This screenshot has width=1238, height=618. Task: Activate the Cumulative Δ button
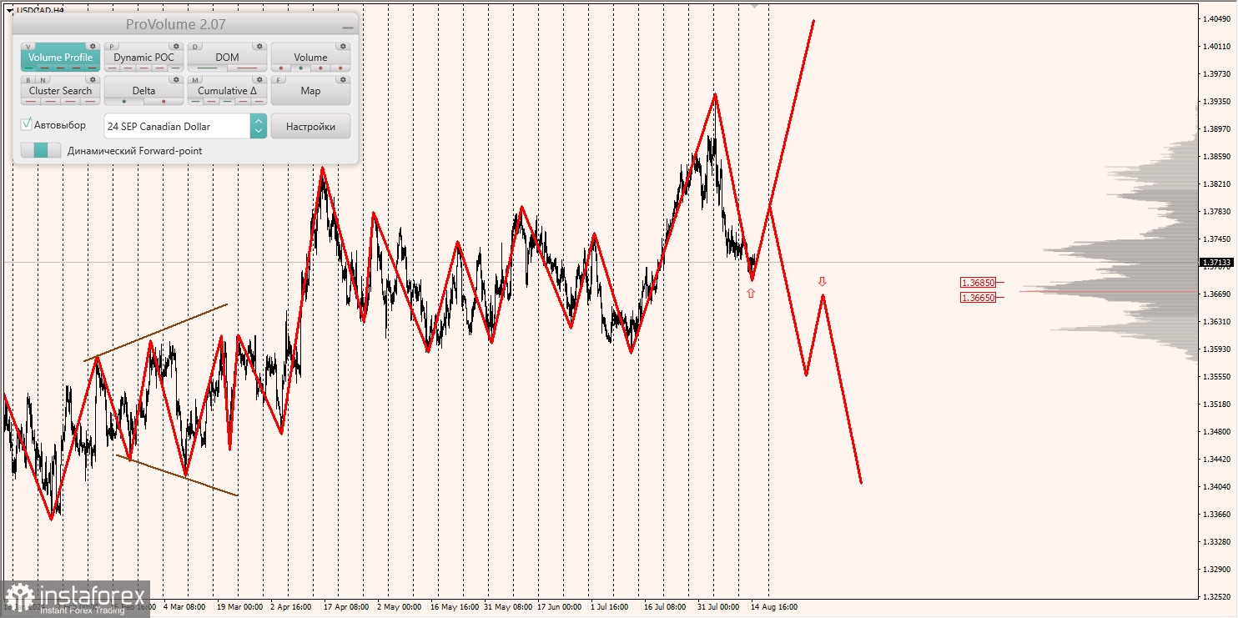(x=227, y=91)
